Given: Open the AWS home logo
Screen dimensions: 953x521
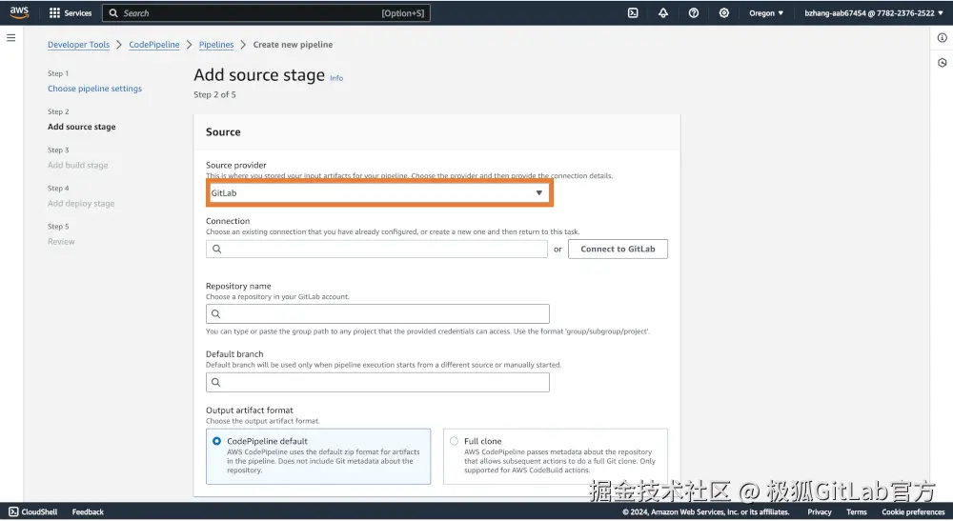Looking at the screenshot, I should pos(19,12).
